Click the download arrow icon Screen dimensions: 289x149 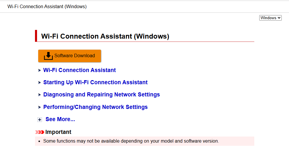(48, 56)
